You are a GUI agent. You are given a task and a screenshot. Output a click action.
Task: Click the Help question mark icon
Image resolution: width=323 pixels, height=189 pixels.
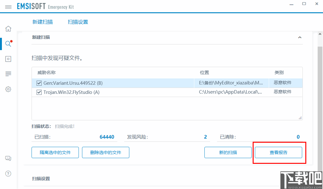[x=8, y=174]
